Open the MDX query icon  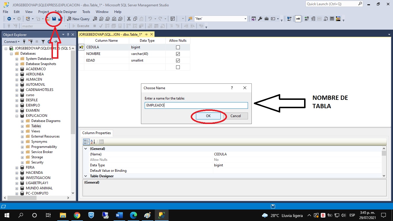[x=101, y=19]
